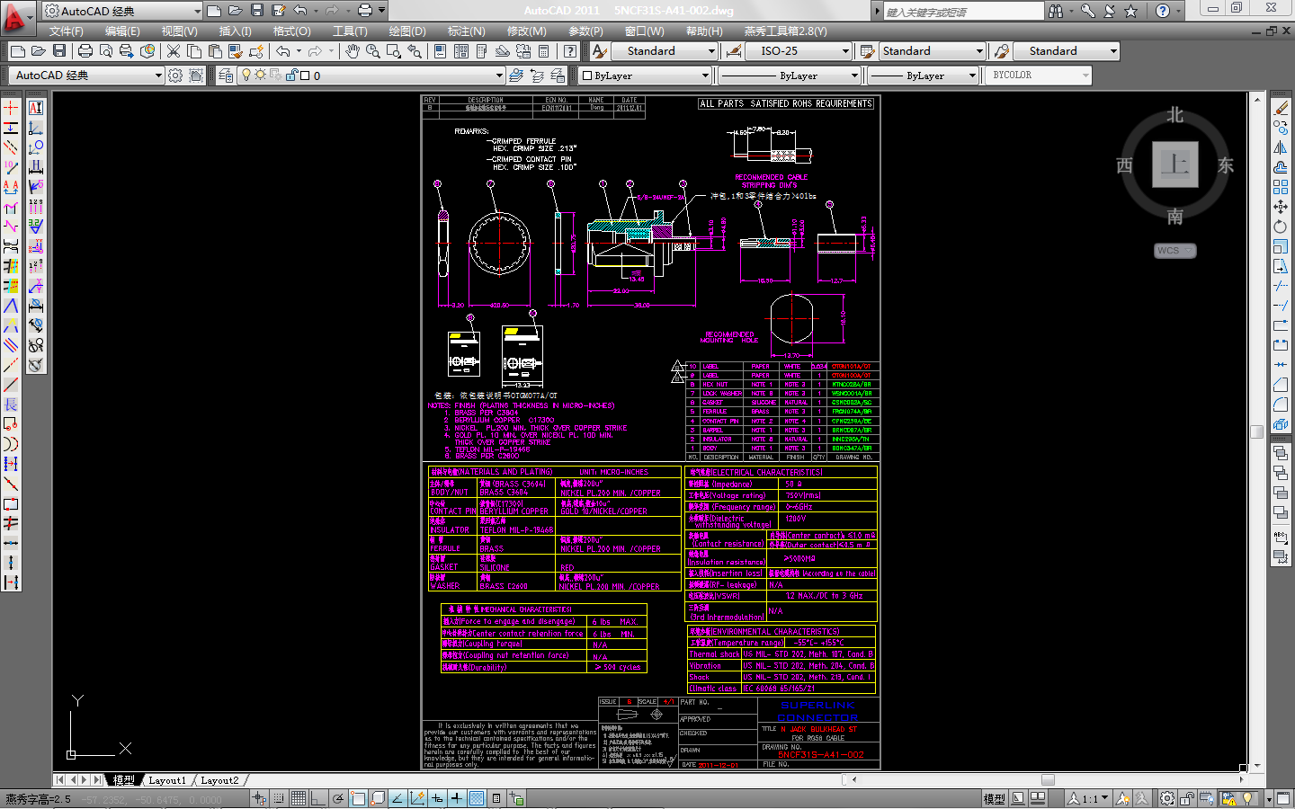The image size is (1295, 809).
Task: Click the ViewCube top face 上
Action: 1174,164
